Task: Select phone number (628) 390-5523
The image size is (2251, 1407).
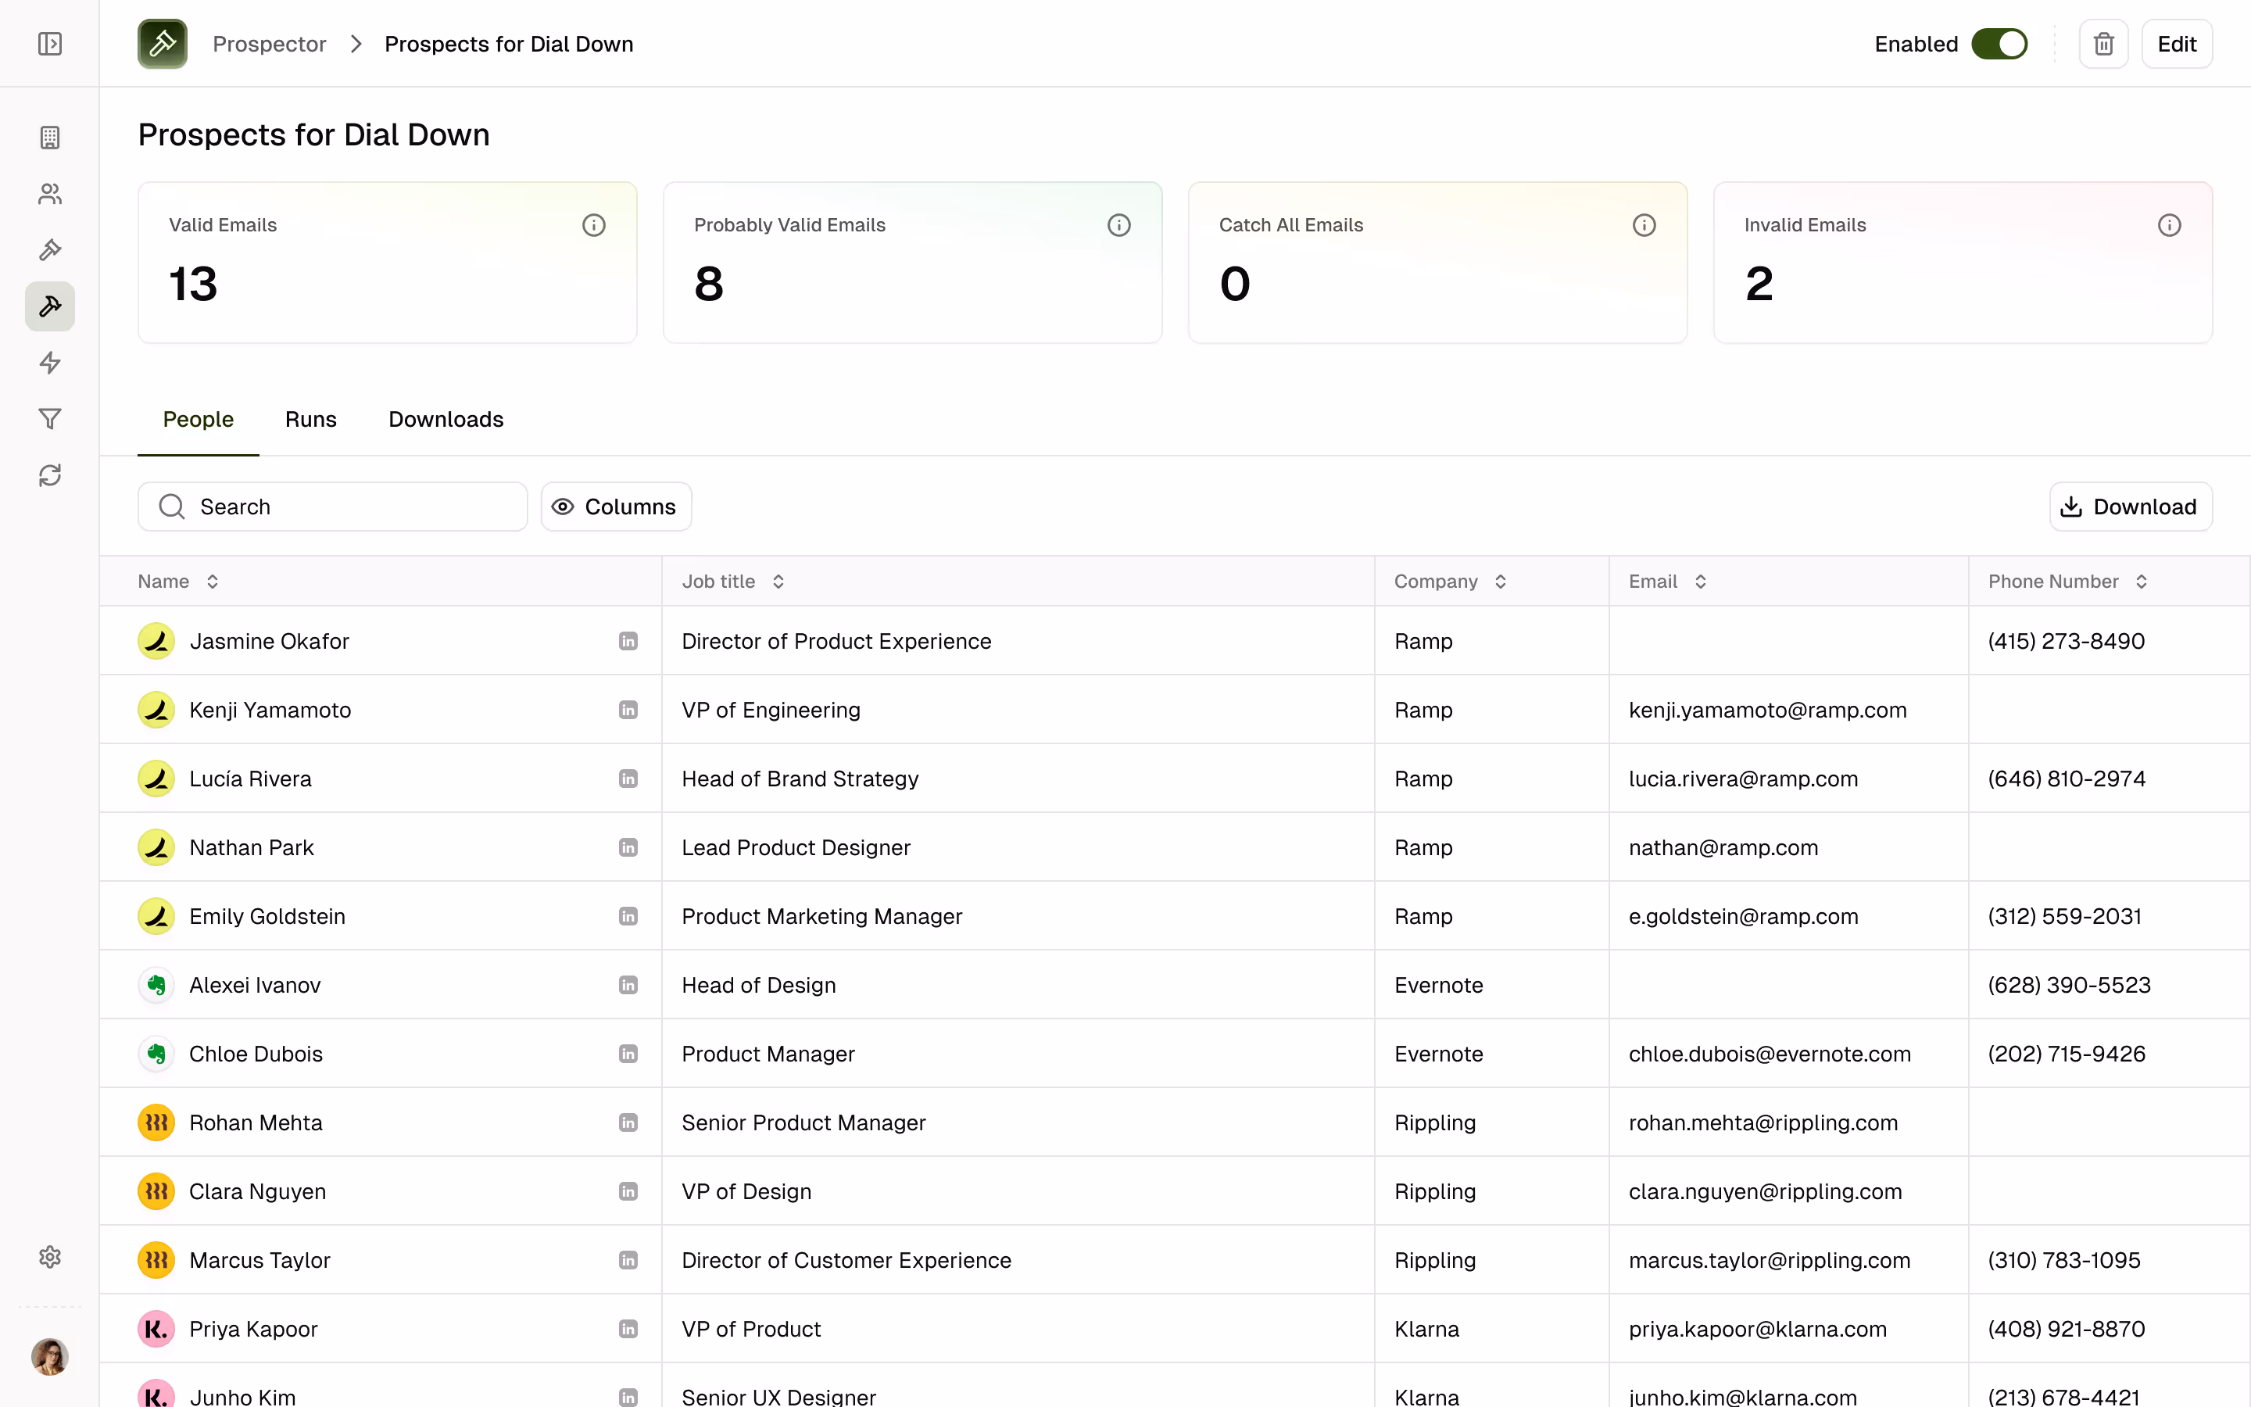Action: pos(2069,986)
